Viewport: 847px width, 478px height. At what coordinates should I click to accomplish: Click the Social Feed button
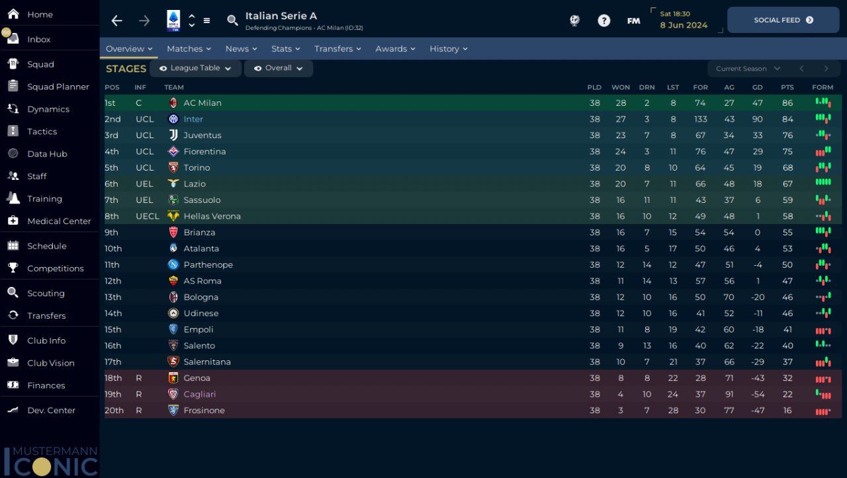tap(783, 20)
